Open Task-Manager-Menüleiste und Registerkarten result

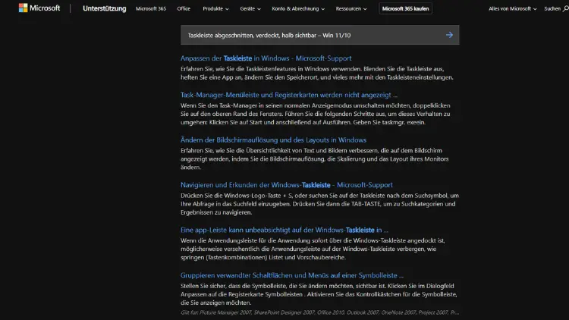coord(289,95)
